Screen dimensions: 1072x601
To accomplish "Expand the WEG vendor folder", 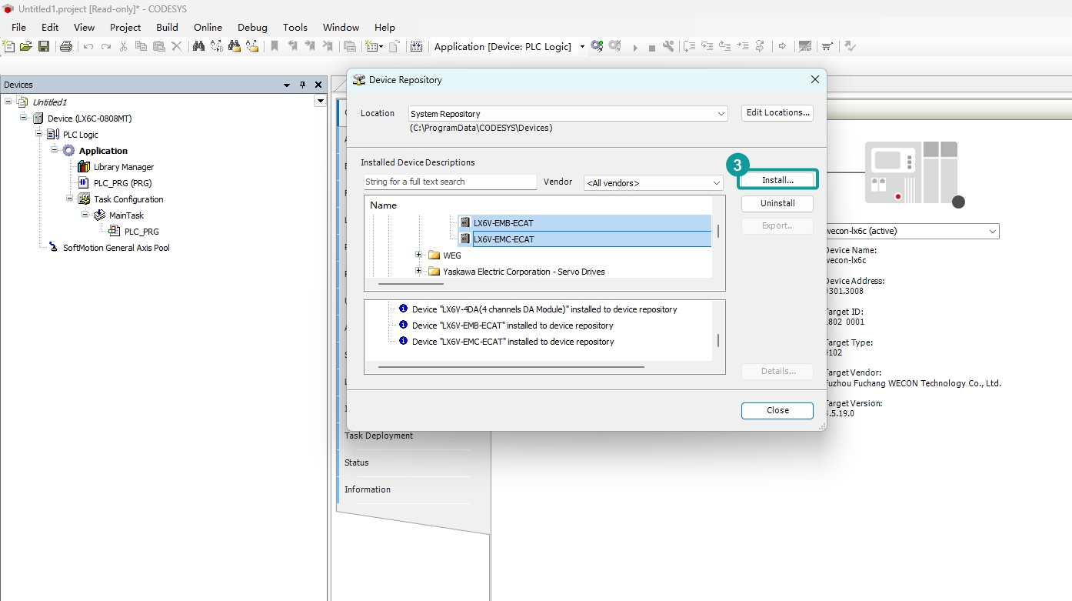I will (x=419, y=255).
